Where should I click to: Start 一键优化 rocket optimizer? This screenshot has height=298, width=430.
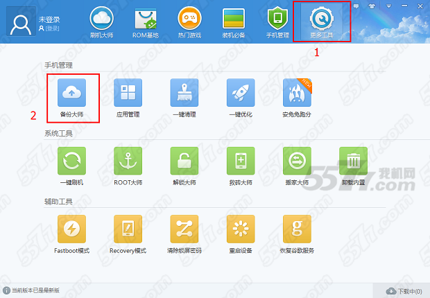pyautogui.click(x=241, y=98)
